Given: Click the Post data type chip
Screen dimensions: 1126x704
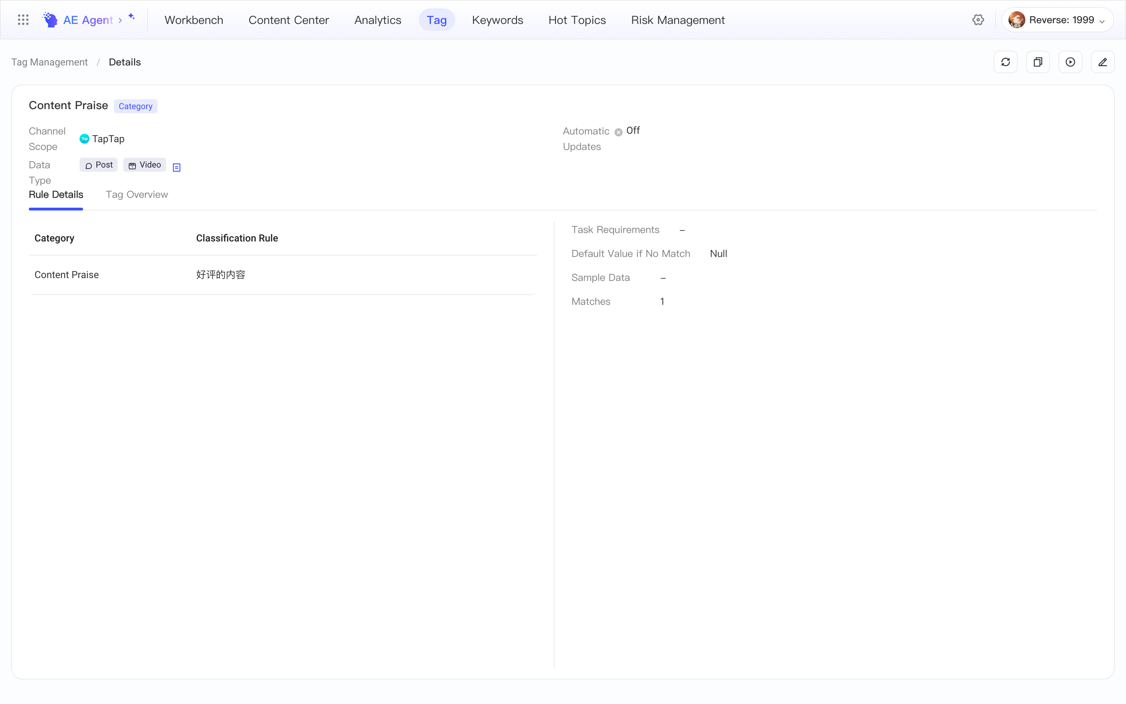Looking at the screenshot, I should pyautogui.click(x=99, y=165).
